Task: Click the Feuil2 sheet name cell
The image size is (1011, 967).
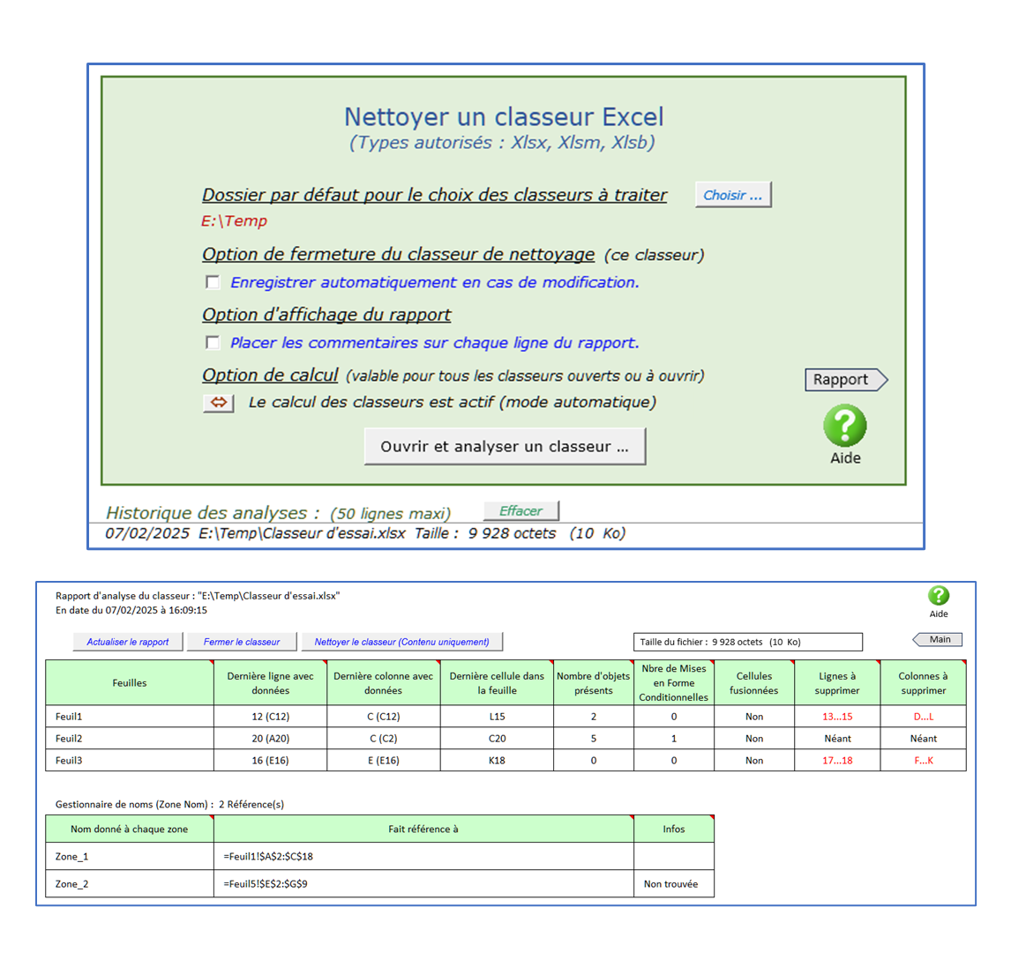Action: (130, 739)
